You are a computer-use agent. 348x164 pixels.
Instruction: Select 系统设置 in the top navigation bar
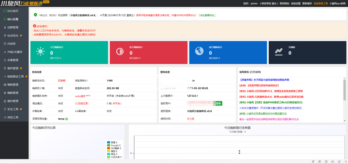296,3
